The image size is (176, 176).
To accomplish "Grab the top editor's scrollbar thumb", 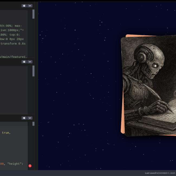I will click(34, 14).
